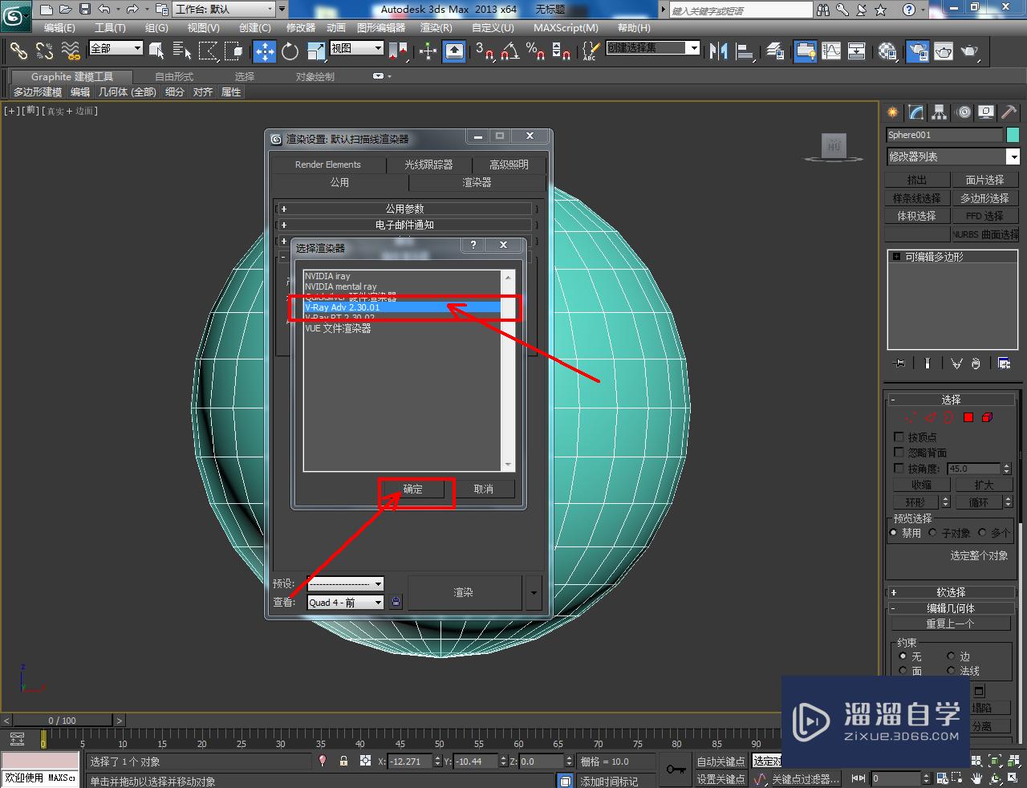Viewport: 1027px width, 788px height.
Task: Toggle the Angle Snap icon
Action: tap(510, 51)
